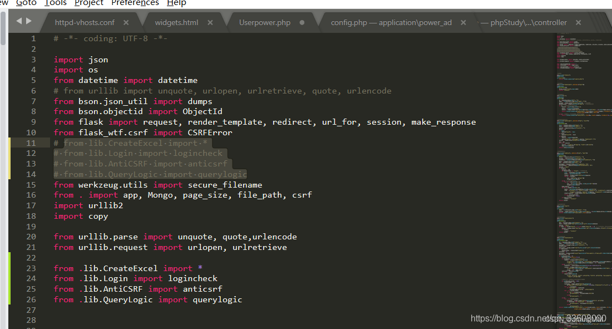Click commented 'from lib.CreateExcel import *' line
The width and height of the screenshot is (612, 329).
click(130, 144)
